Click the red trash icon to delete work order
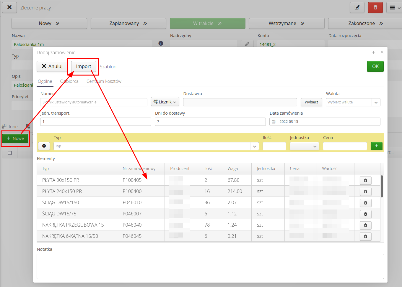The image size is (402, 287). click(375, 7)
